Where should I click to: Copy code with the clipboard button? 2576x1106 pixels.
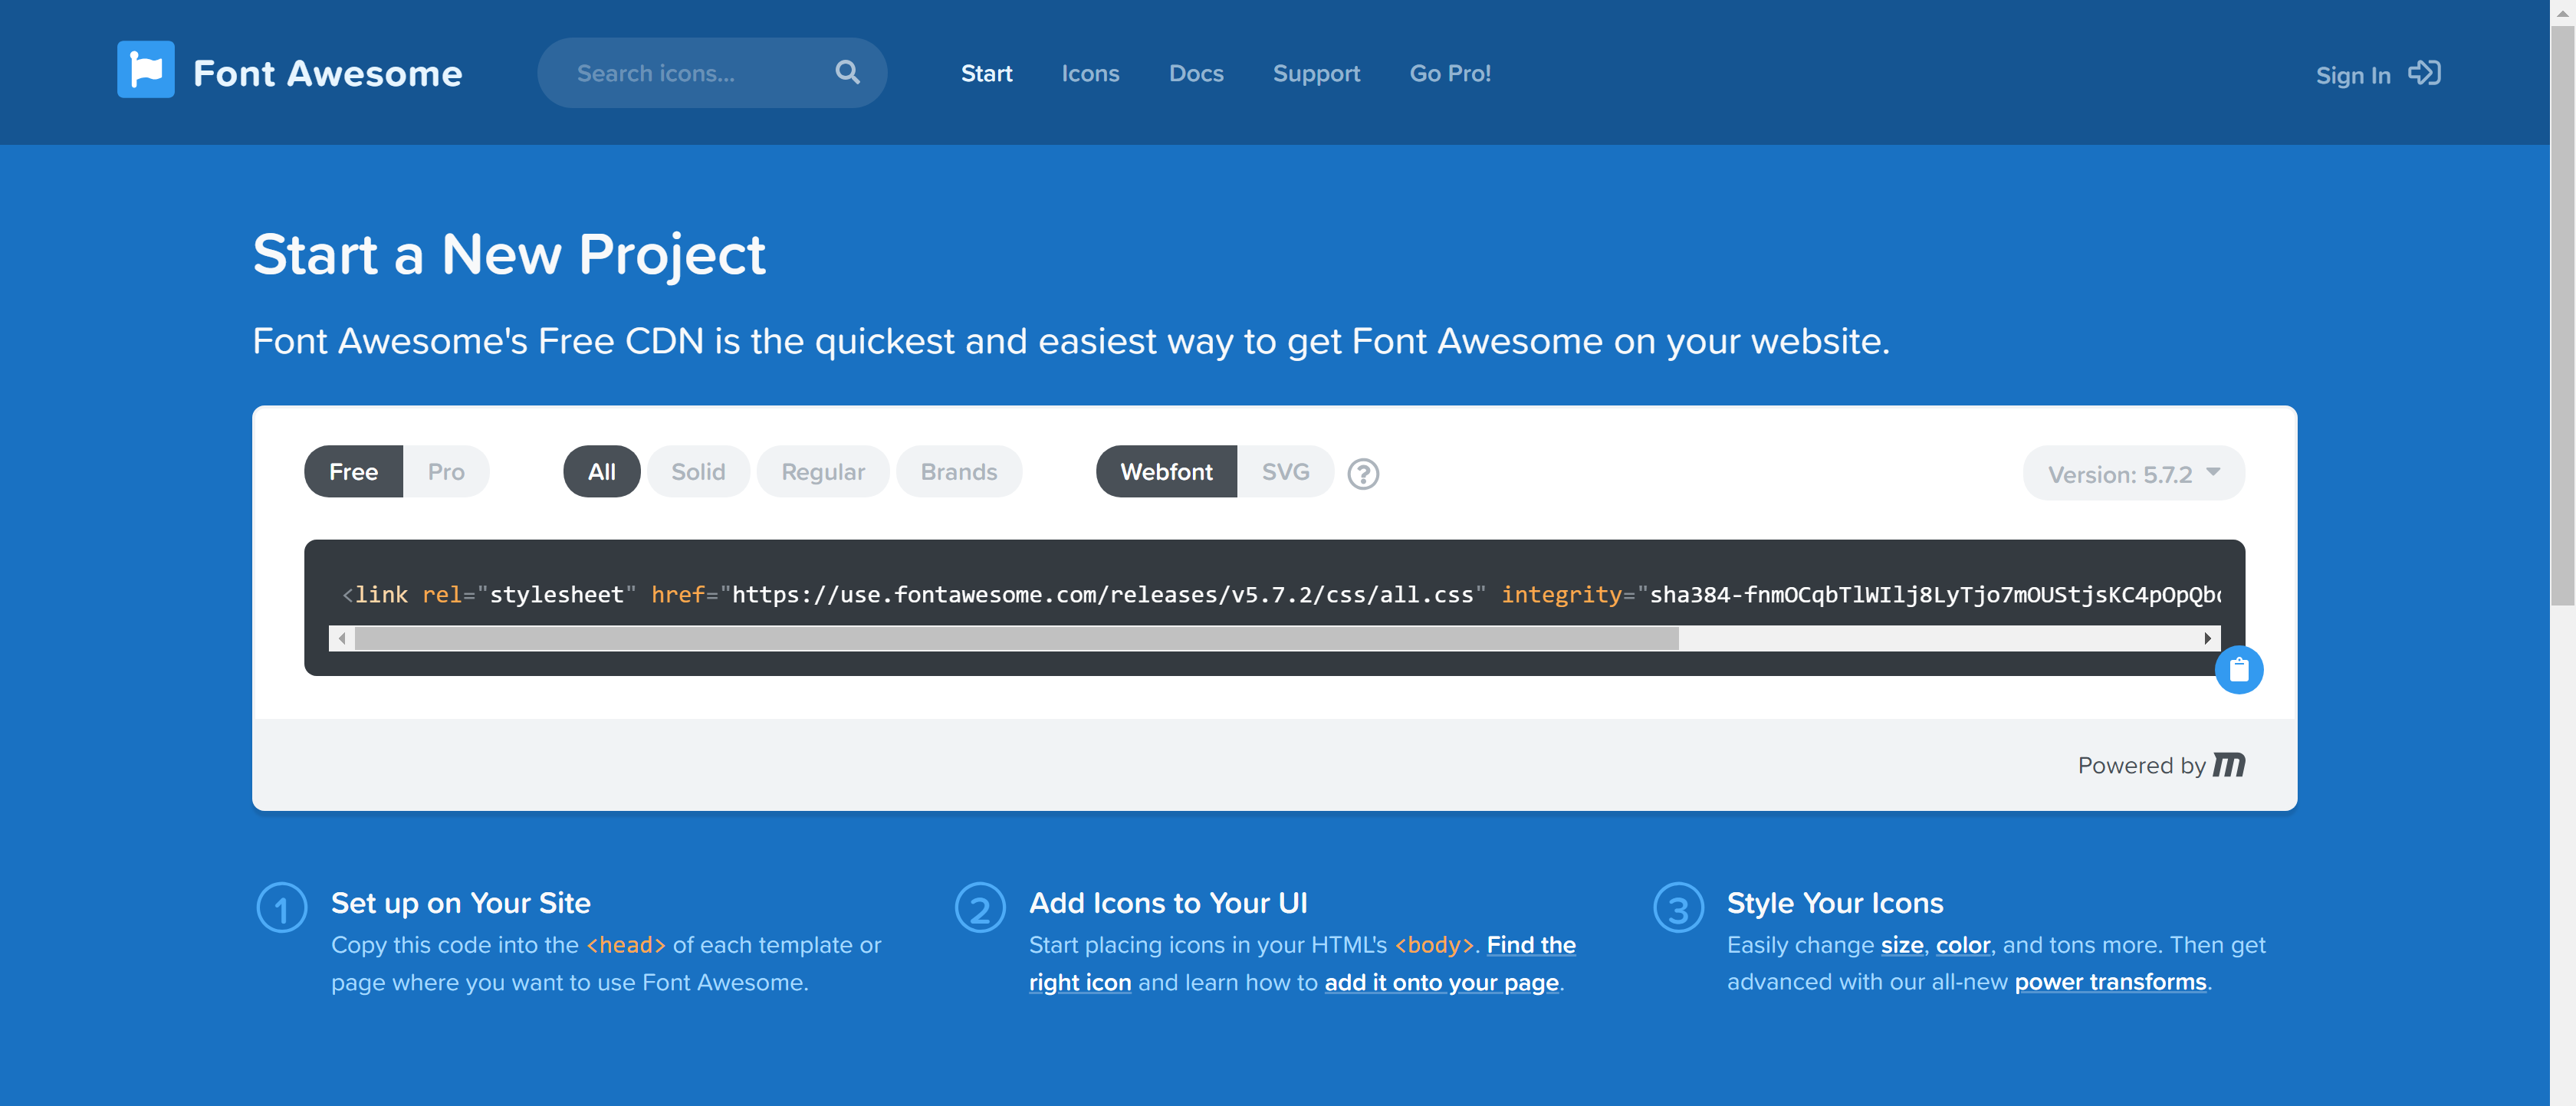(x=2238, y=670)
